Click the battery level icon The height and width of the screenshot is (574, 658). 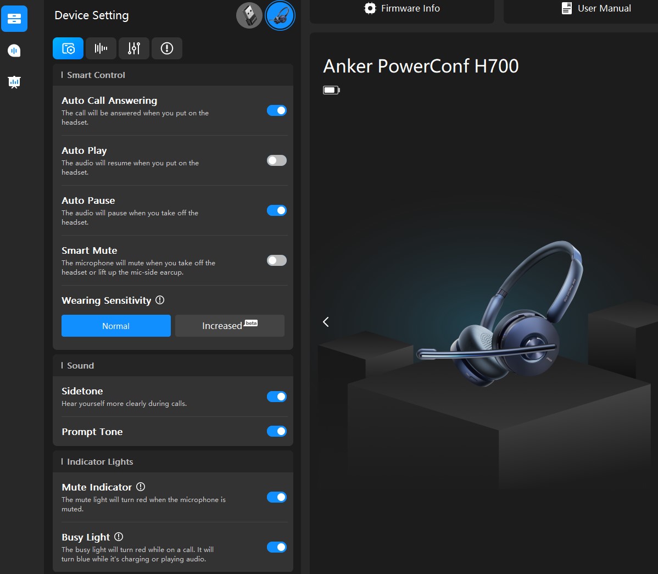331,90
